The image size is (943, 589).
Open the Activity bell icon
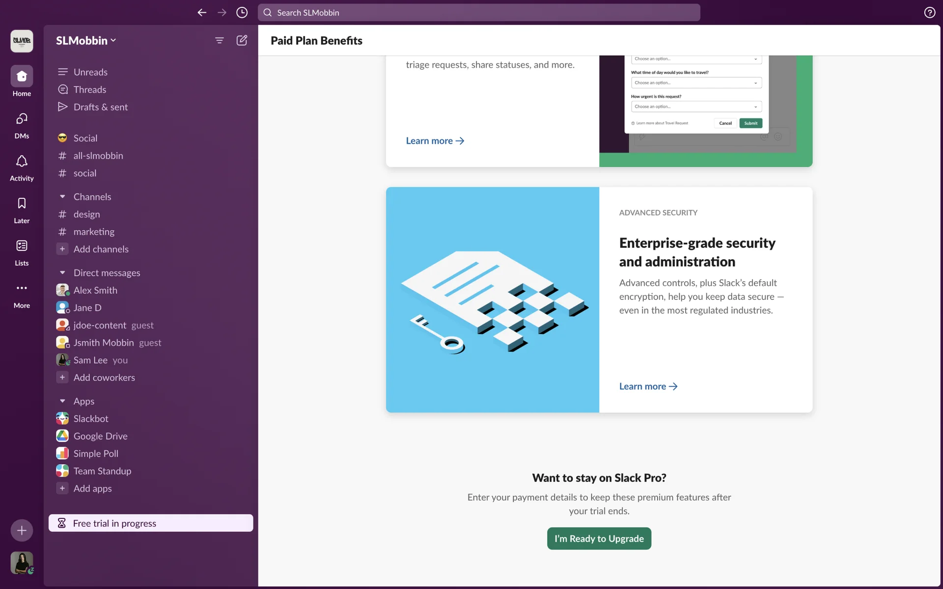click(x=22, y=161)
